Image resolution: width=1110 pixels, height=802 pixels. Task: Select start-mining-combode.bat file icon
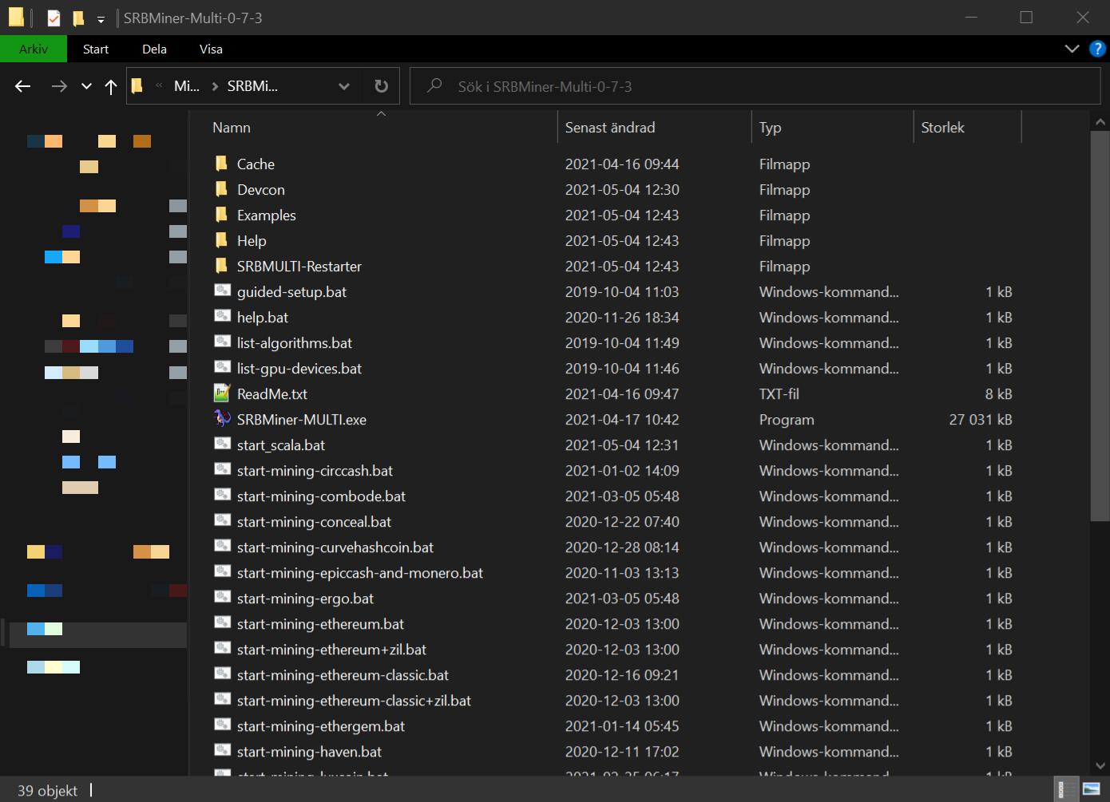[x=222, y=496]
